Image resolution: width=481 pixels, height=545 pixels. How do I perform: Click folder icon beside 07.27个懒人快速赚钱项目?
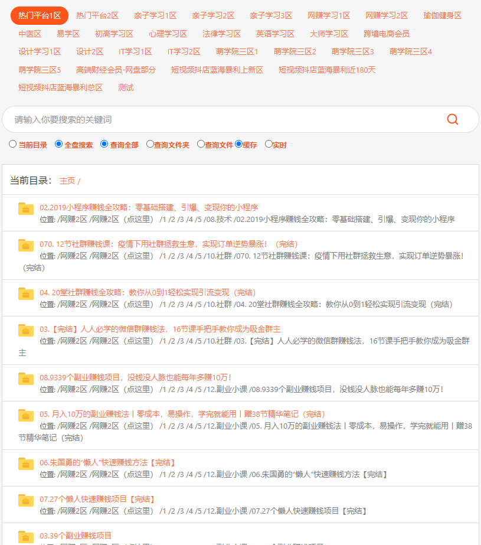(x=26, y=500)
